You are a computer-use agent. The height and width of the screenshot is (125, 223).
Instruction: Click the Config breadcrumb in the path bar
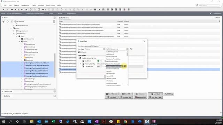pos(51,14)
